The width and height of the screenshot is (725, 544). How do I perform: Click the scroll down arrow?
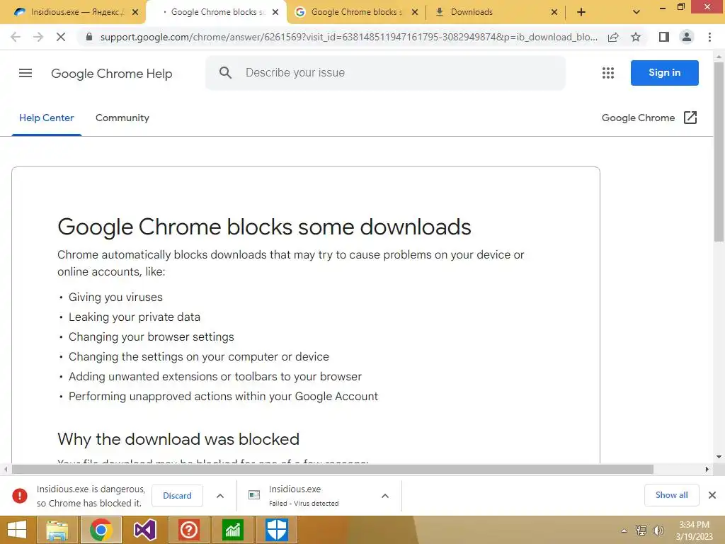pos(719,457)
